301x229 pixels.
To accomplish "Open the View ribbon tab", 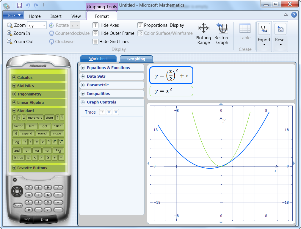I will click(76, 16).
